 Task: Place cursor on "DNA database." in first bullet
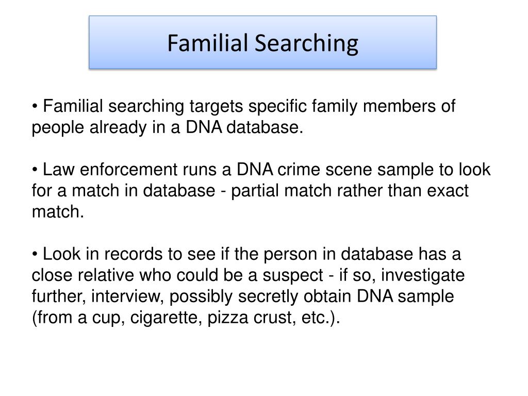[244, 127]
